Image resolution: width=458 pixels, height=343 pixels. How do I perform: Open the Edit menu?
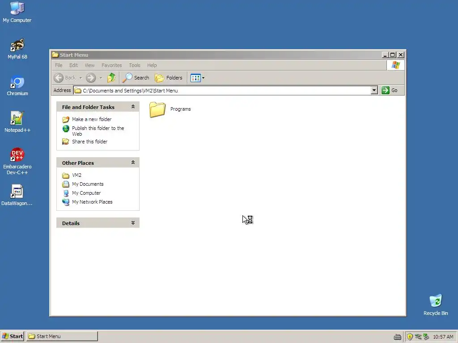click(x=73, y=65)
